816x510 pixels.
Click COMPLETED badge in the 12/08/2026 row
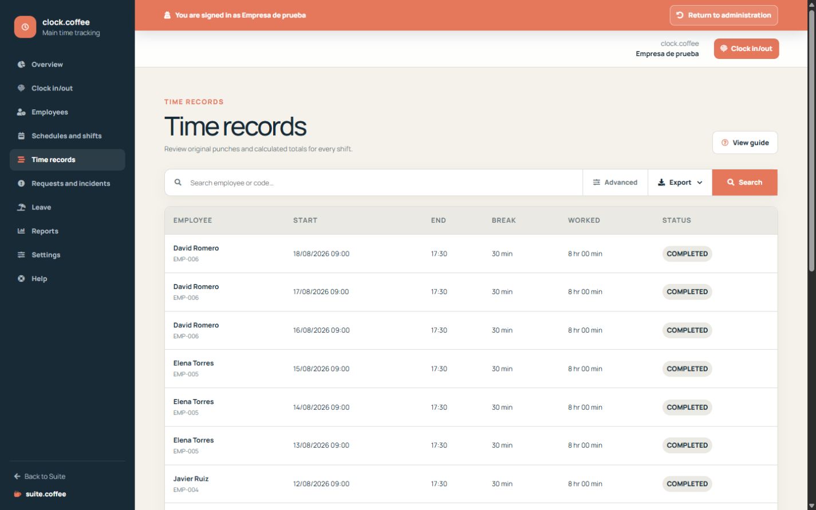687,484
